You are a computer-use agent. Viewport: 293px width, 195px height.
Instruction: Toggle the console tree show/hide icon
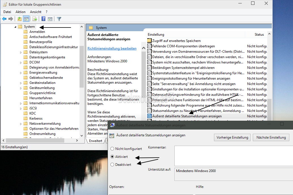26,19
